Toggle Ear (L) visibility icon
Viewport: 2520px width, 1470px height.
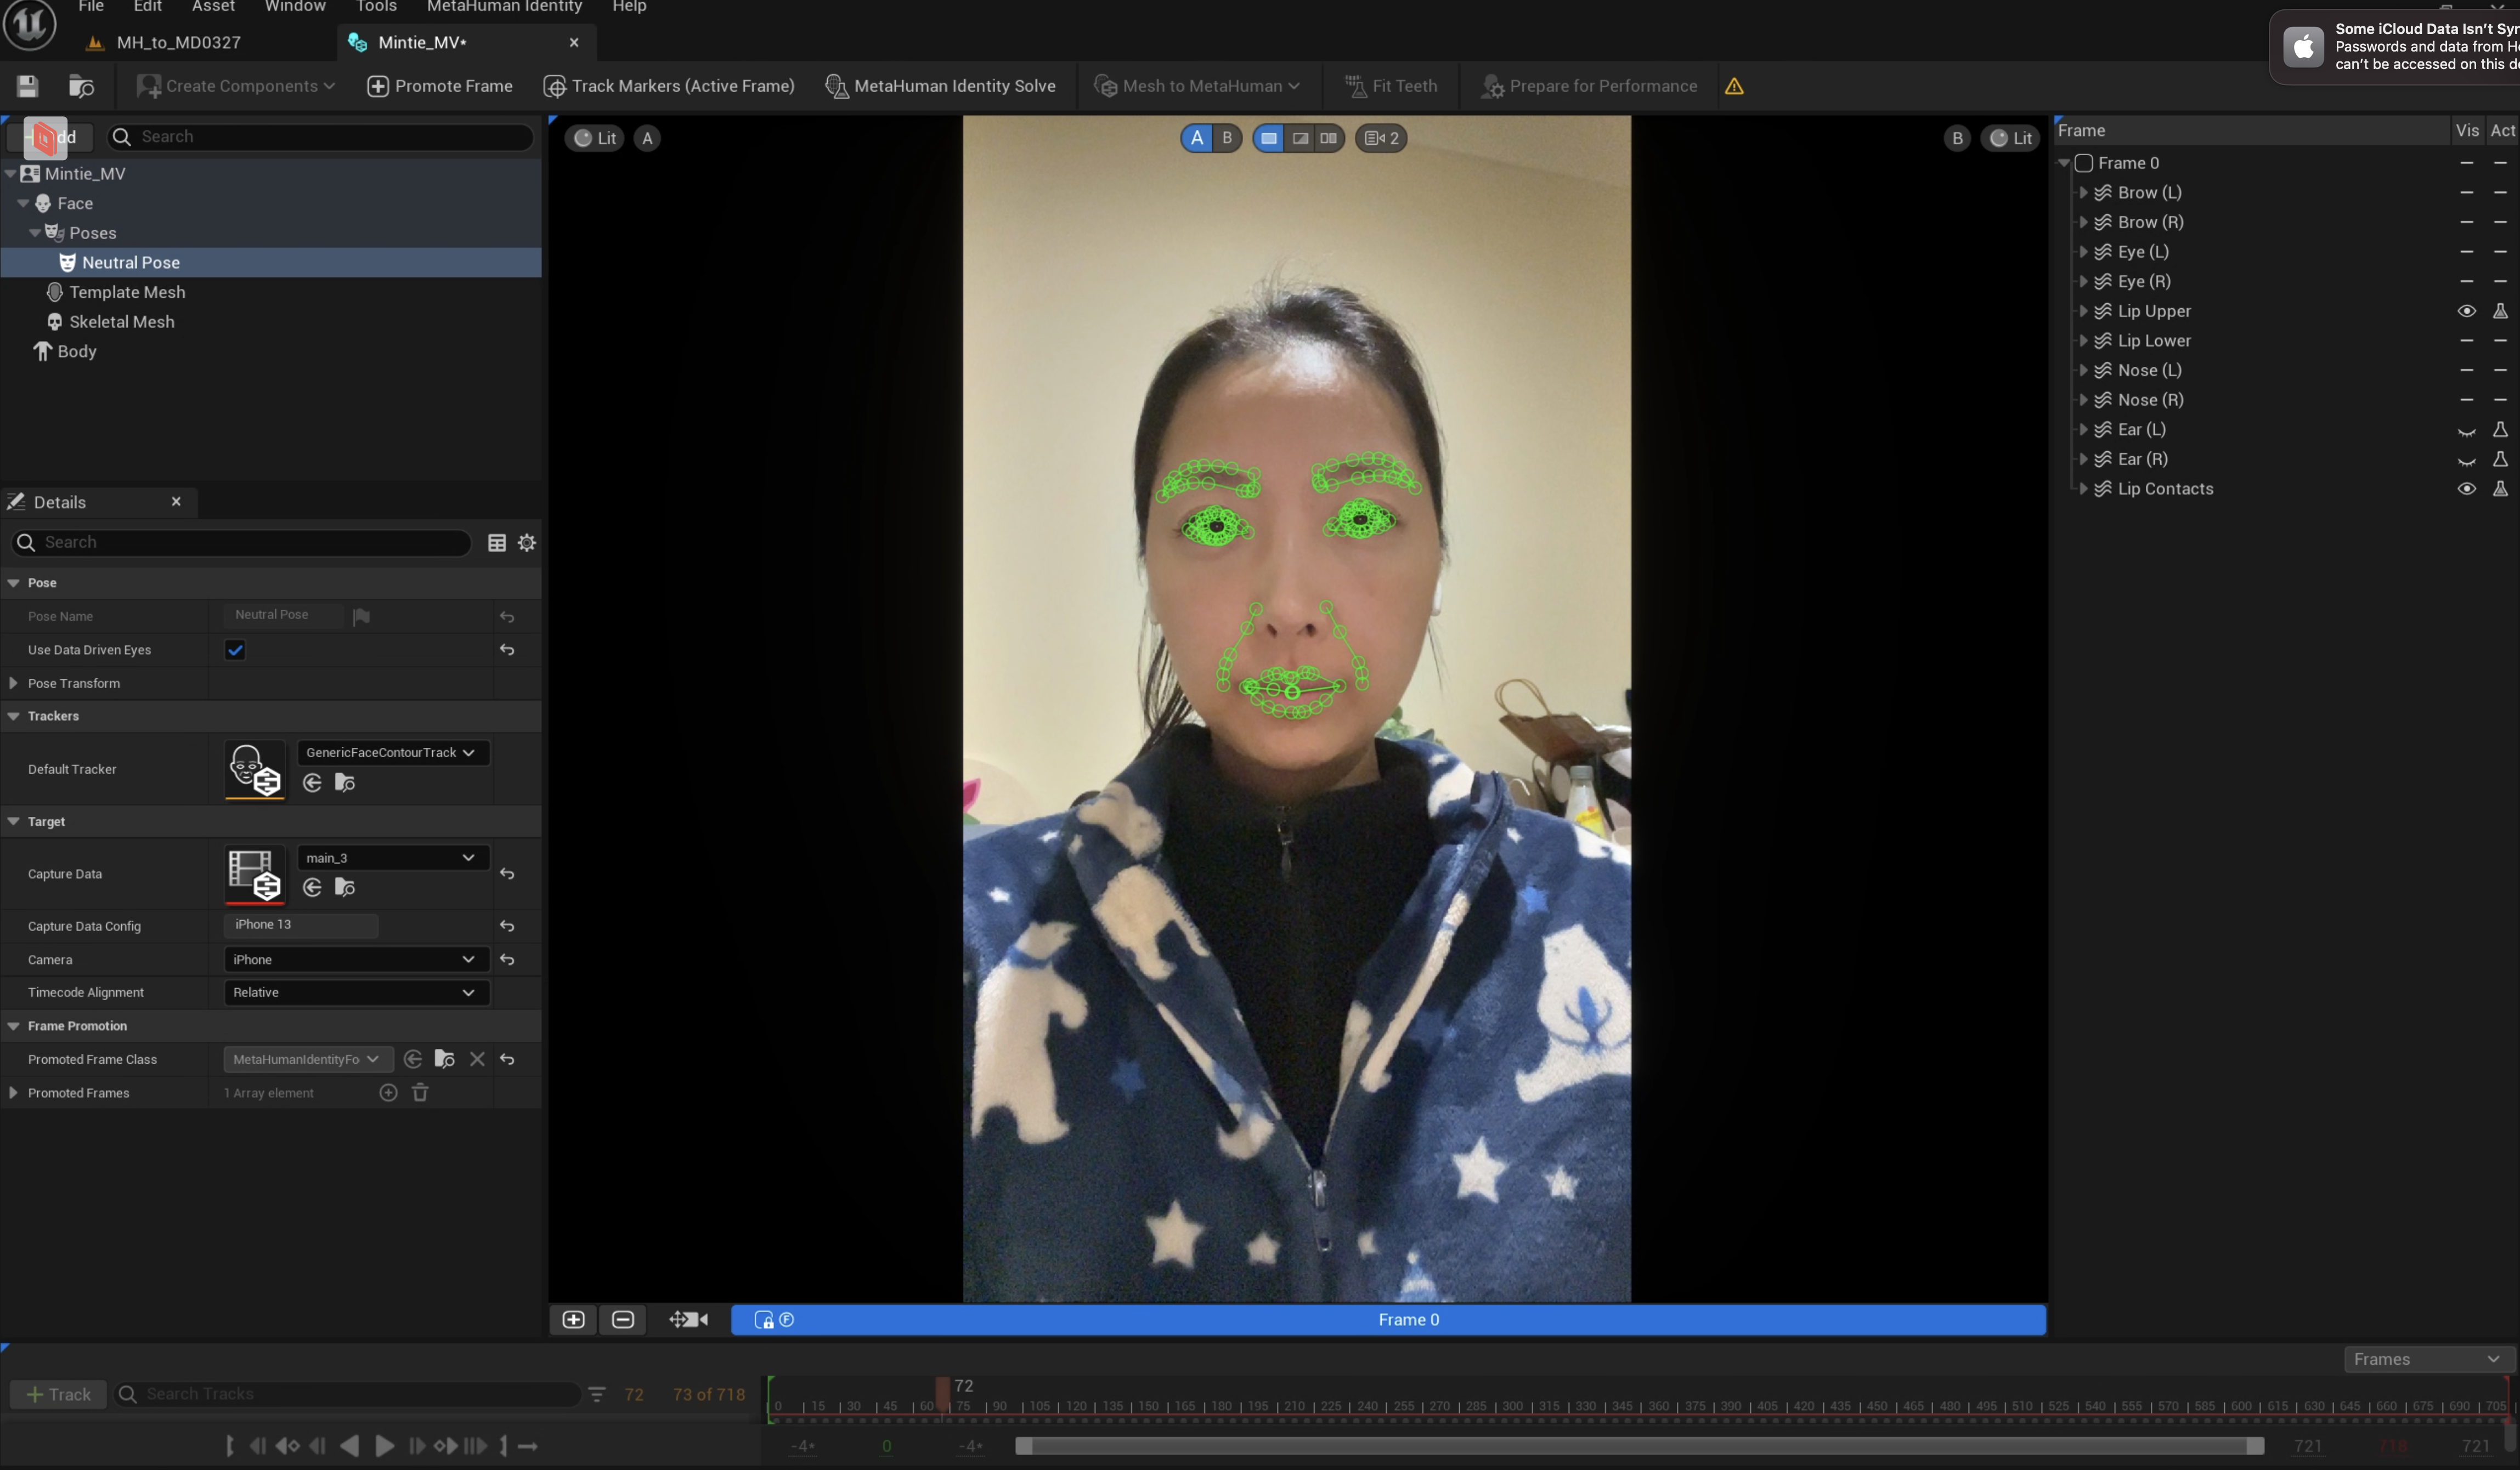coord(2466,430)
